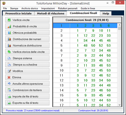Click the Verifica storica delle vincite label

click(x=28, y=52)
